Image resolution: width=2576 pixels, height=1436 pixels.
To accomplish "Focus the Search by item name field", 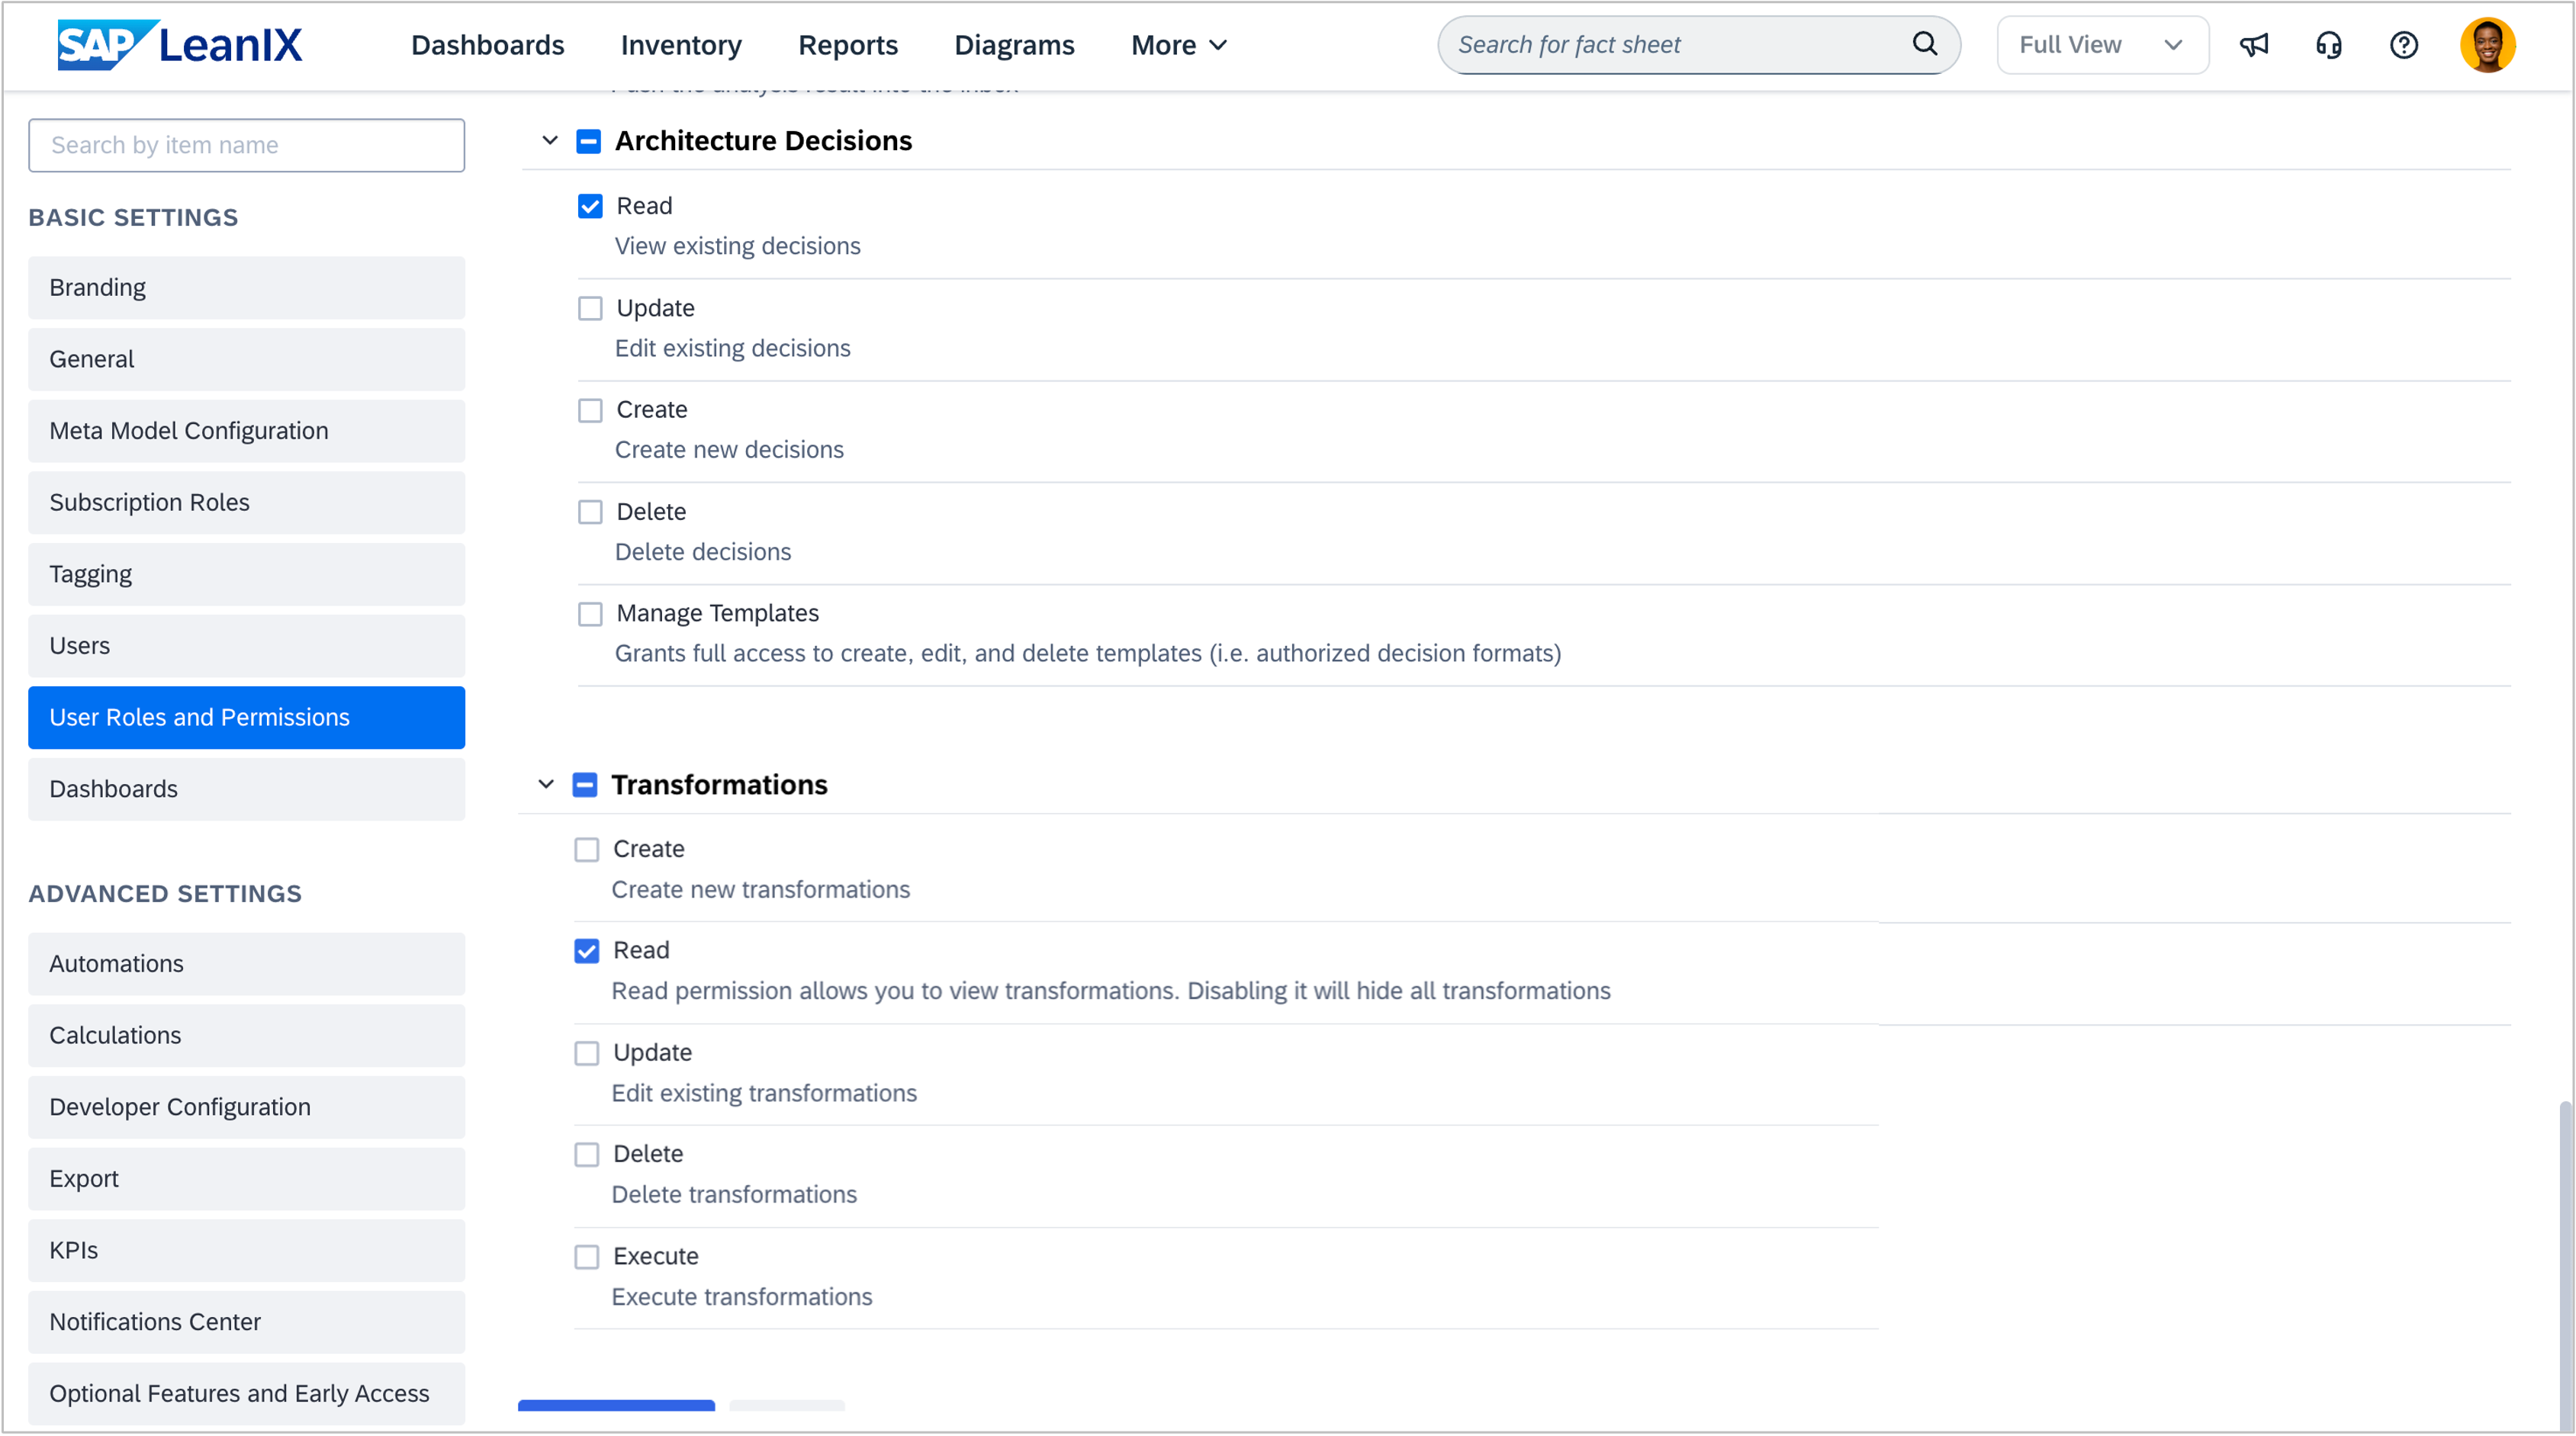I will tap(246, 145).
